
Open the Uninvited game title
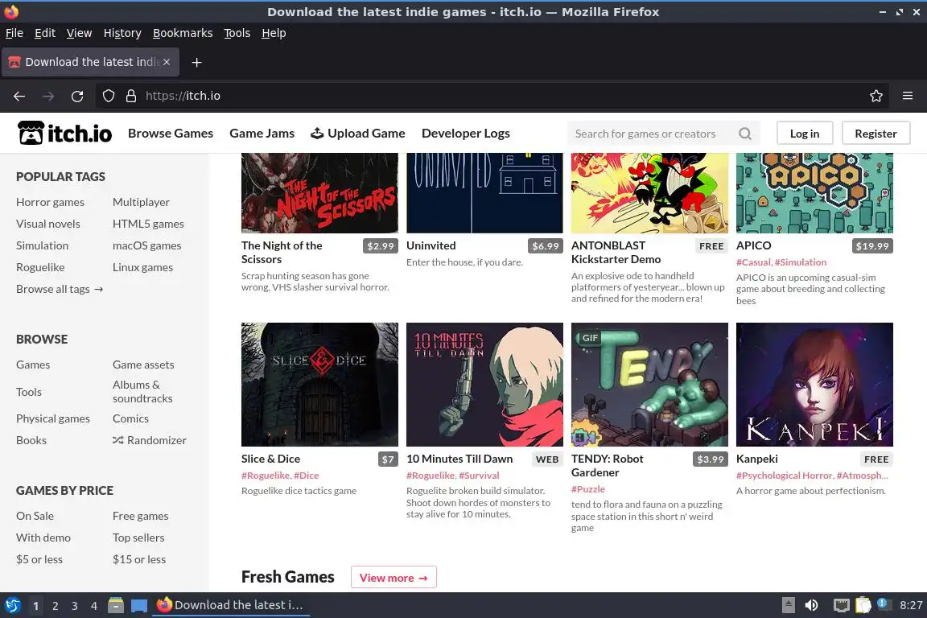[x=431, y=245]
